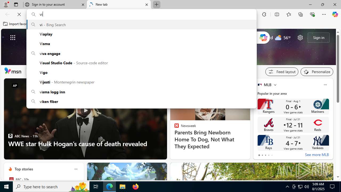Click the weather 56°F widget
This screenshot has width=341, height=192.
(x=283, y=38)
